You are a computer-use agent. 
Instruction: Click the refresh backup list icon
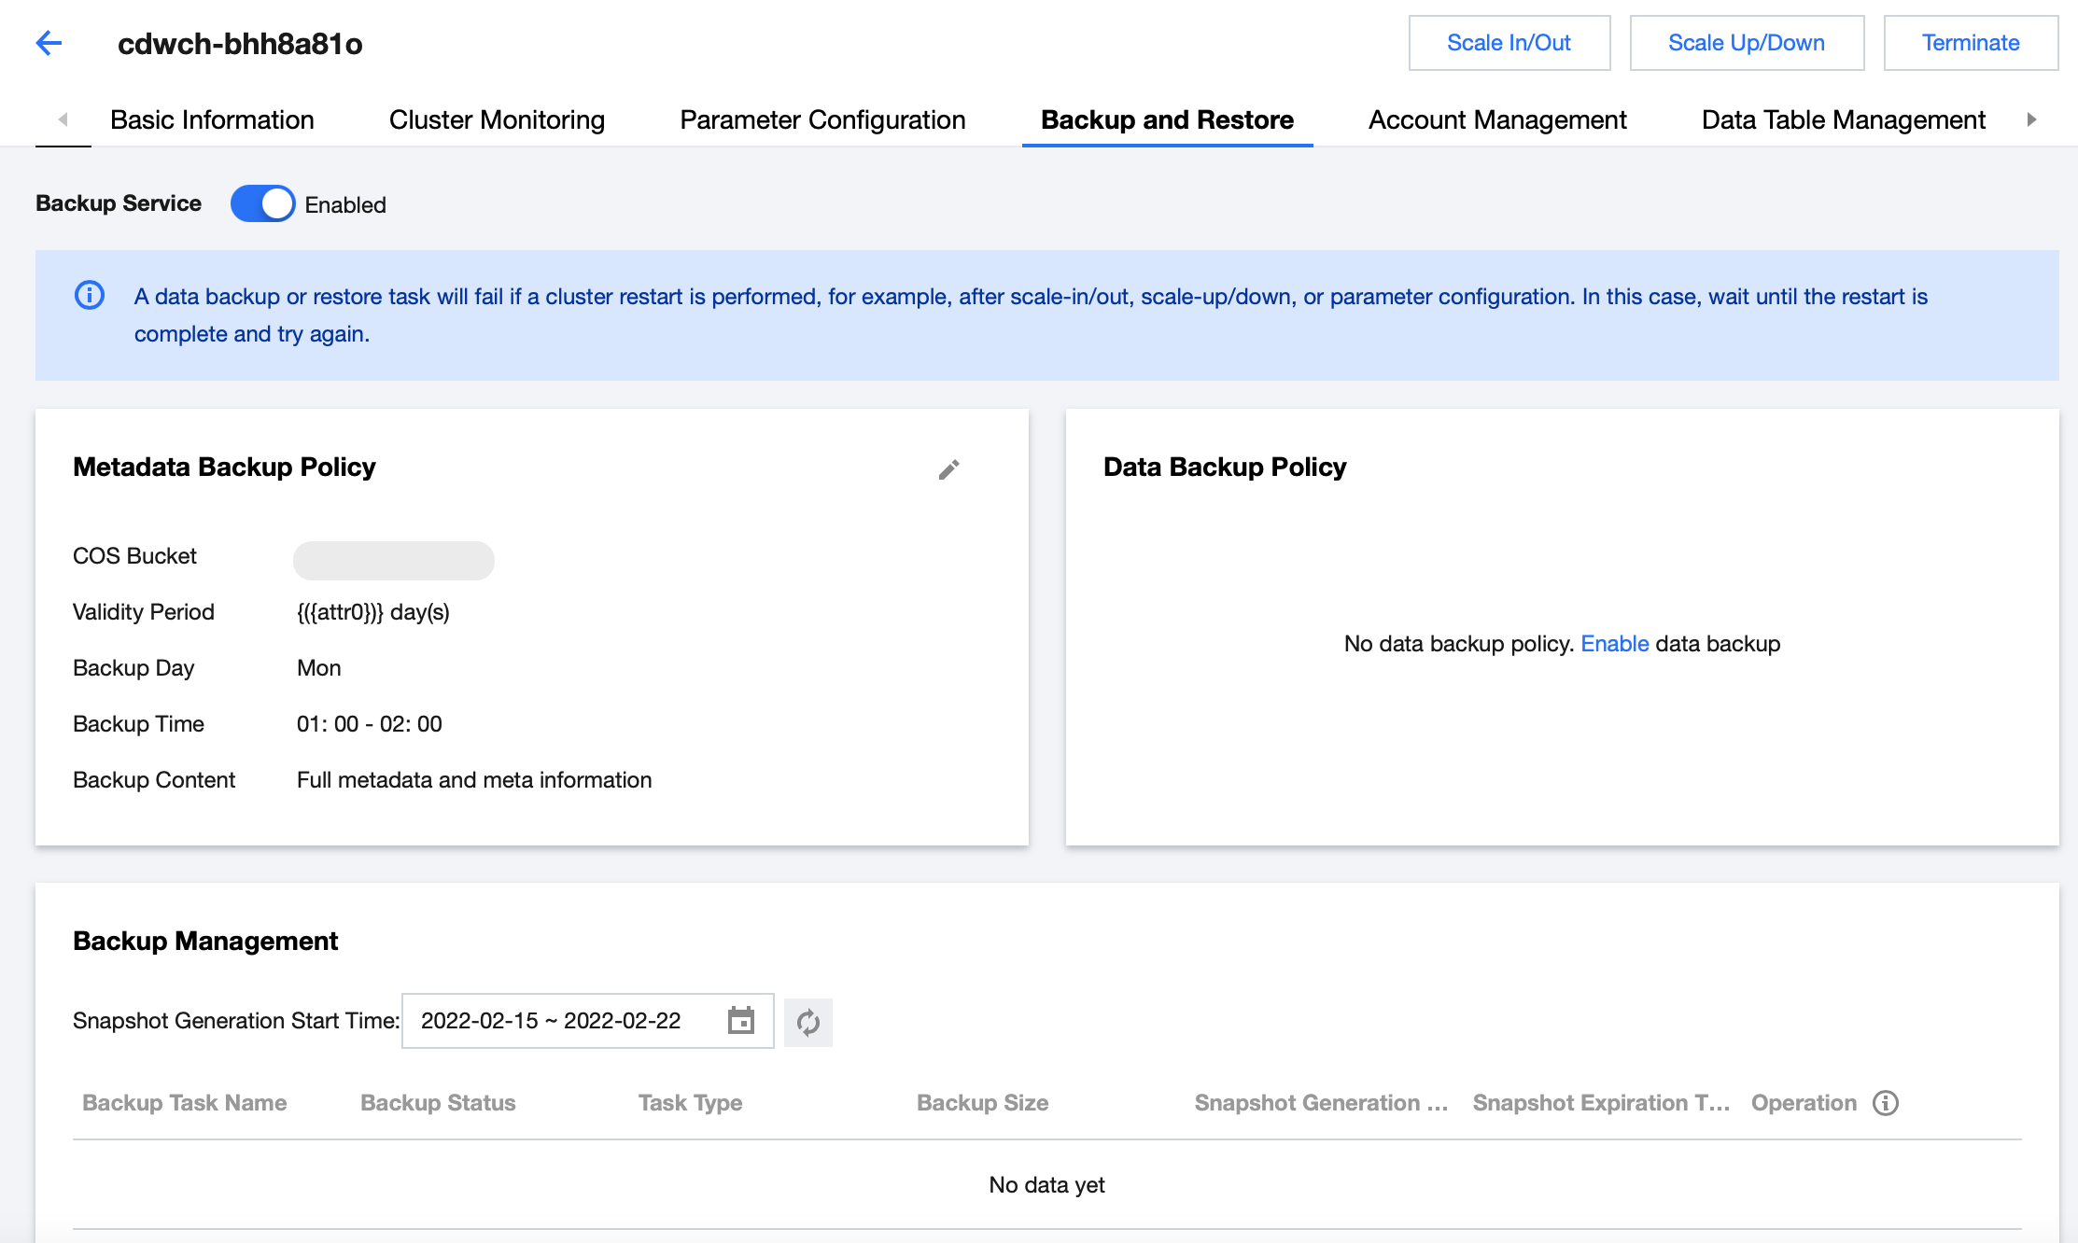click(x=808, y=1023)
